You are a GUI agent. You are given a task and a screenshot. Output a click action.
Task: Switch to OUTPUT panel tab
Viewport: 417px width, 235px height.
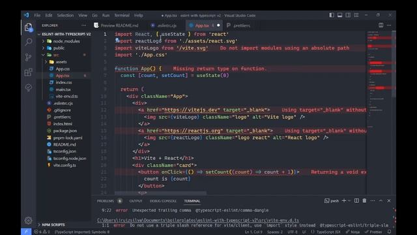pos(136,201)
